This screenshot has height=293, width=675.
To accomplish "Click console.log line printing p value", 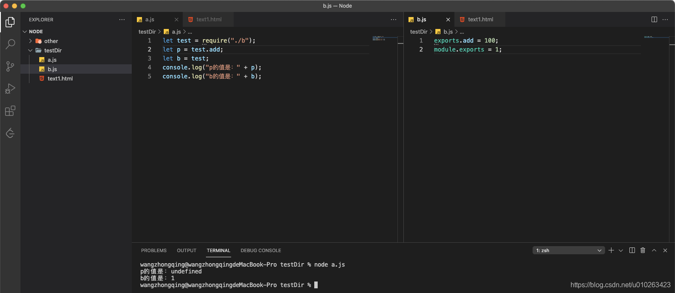I will [x=212, y=67].
